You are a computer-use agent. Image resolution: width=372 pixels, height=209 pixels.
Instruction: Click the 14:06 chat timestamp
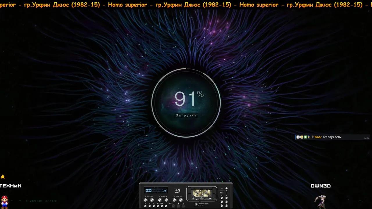point(367,138)
